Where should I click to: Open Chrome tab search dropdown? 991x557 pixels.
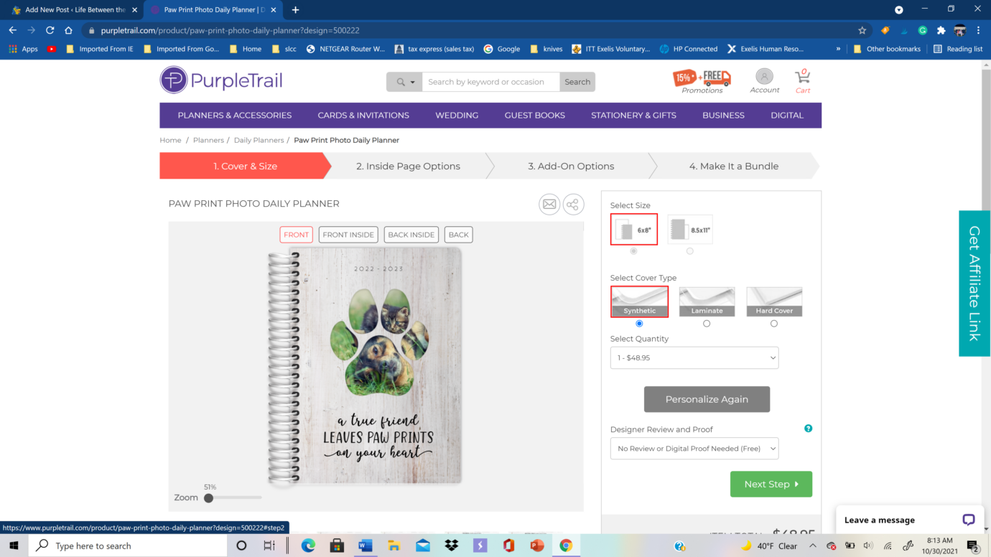(899, 10)
